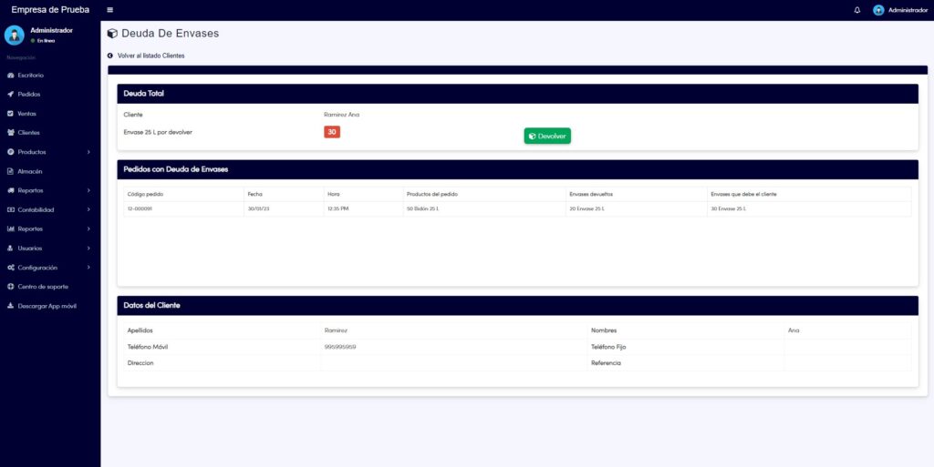Click the Fecha column header

coord(284,194)
